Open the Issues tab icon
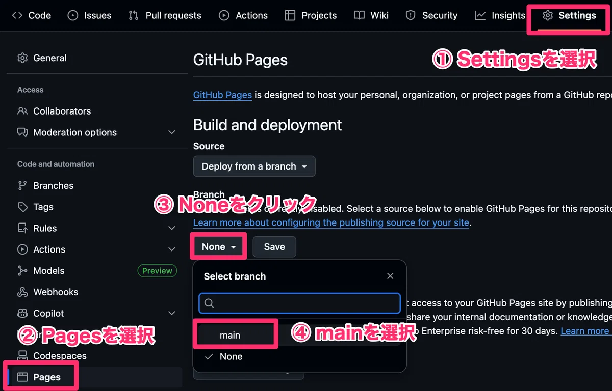The image size is (612, 391). 73,15
